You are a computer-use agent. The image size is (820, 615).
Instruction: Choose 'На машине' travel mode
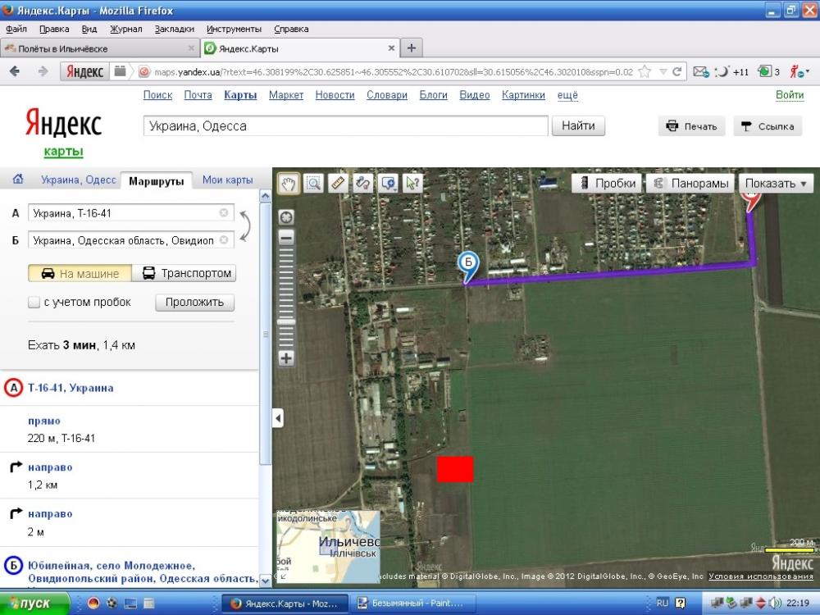pyautogui.click(x=80, y=273)
